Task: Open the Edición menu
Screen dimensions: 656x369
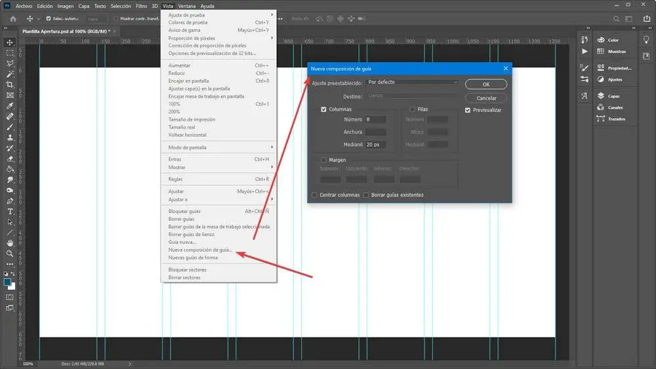Action: [45, 7]
